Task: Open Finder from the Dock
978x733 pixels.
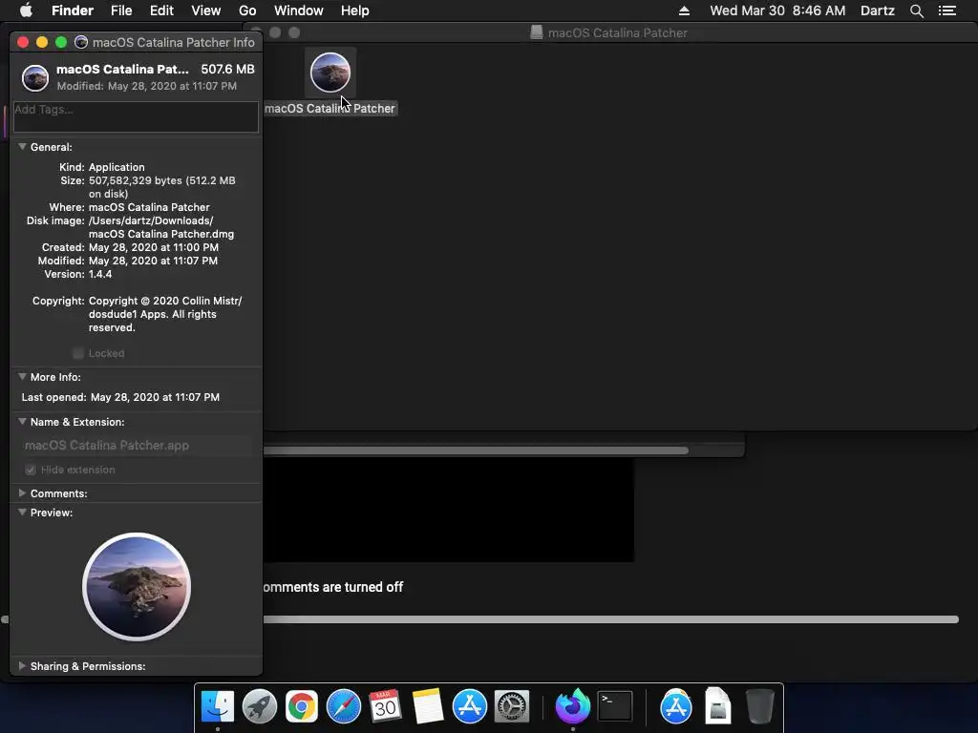Action: 218,706
